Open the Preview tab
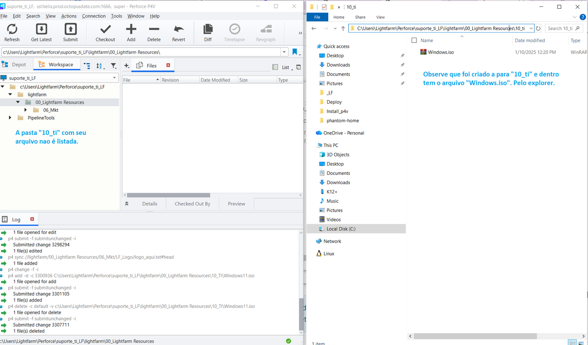588x345 pixels. click(236, 204)
